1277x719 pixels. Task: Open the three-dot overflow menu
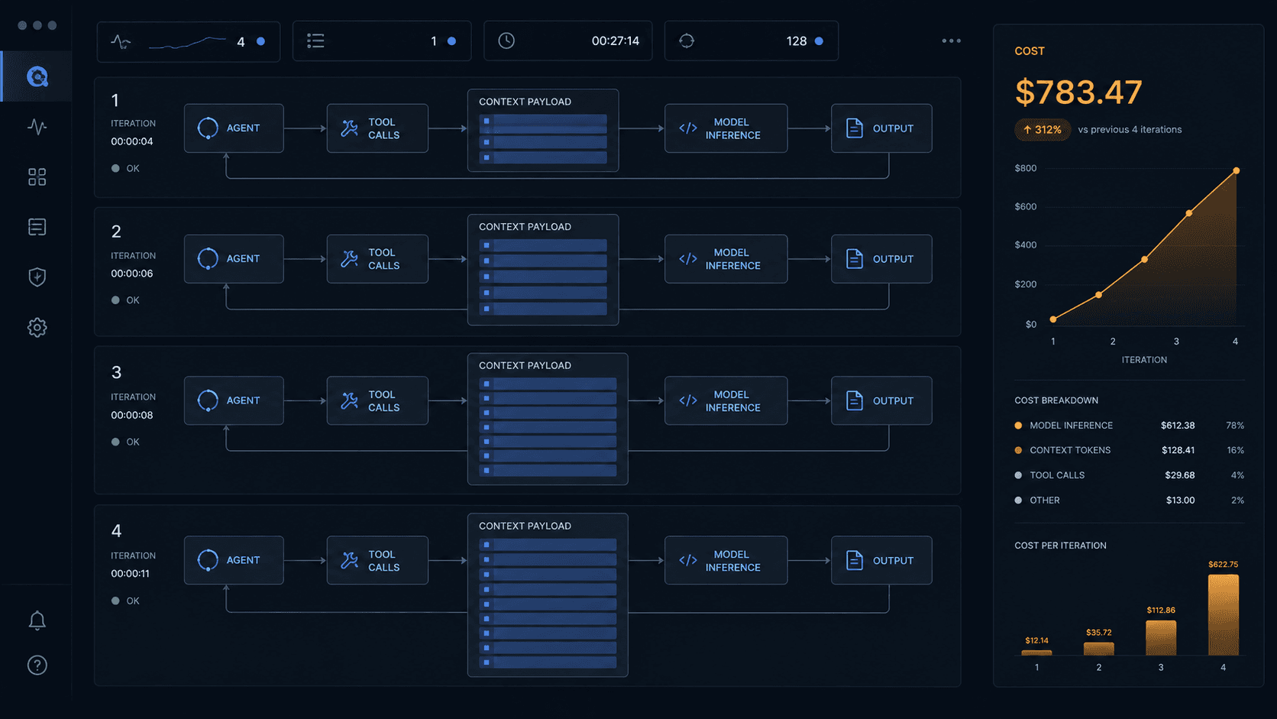pyautogui.click(x=951, y=41)
